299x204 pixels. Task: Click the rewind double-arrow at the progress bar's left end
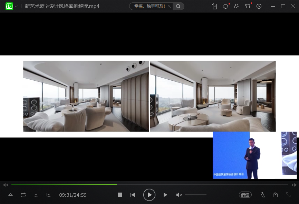click(x=5, y=185)
